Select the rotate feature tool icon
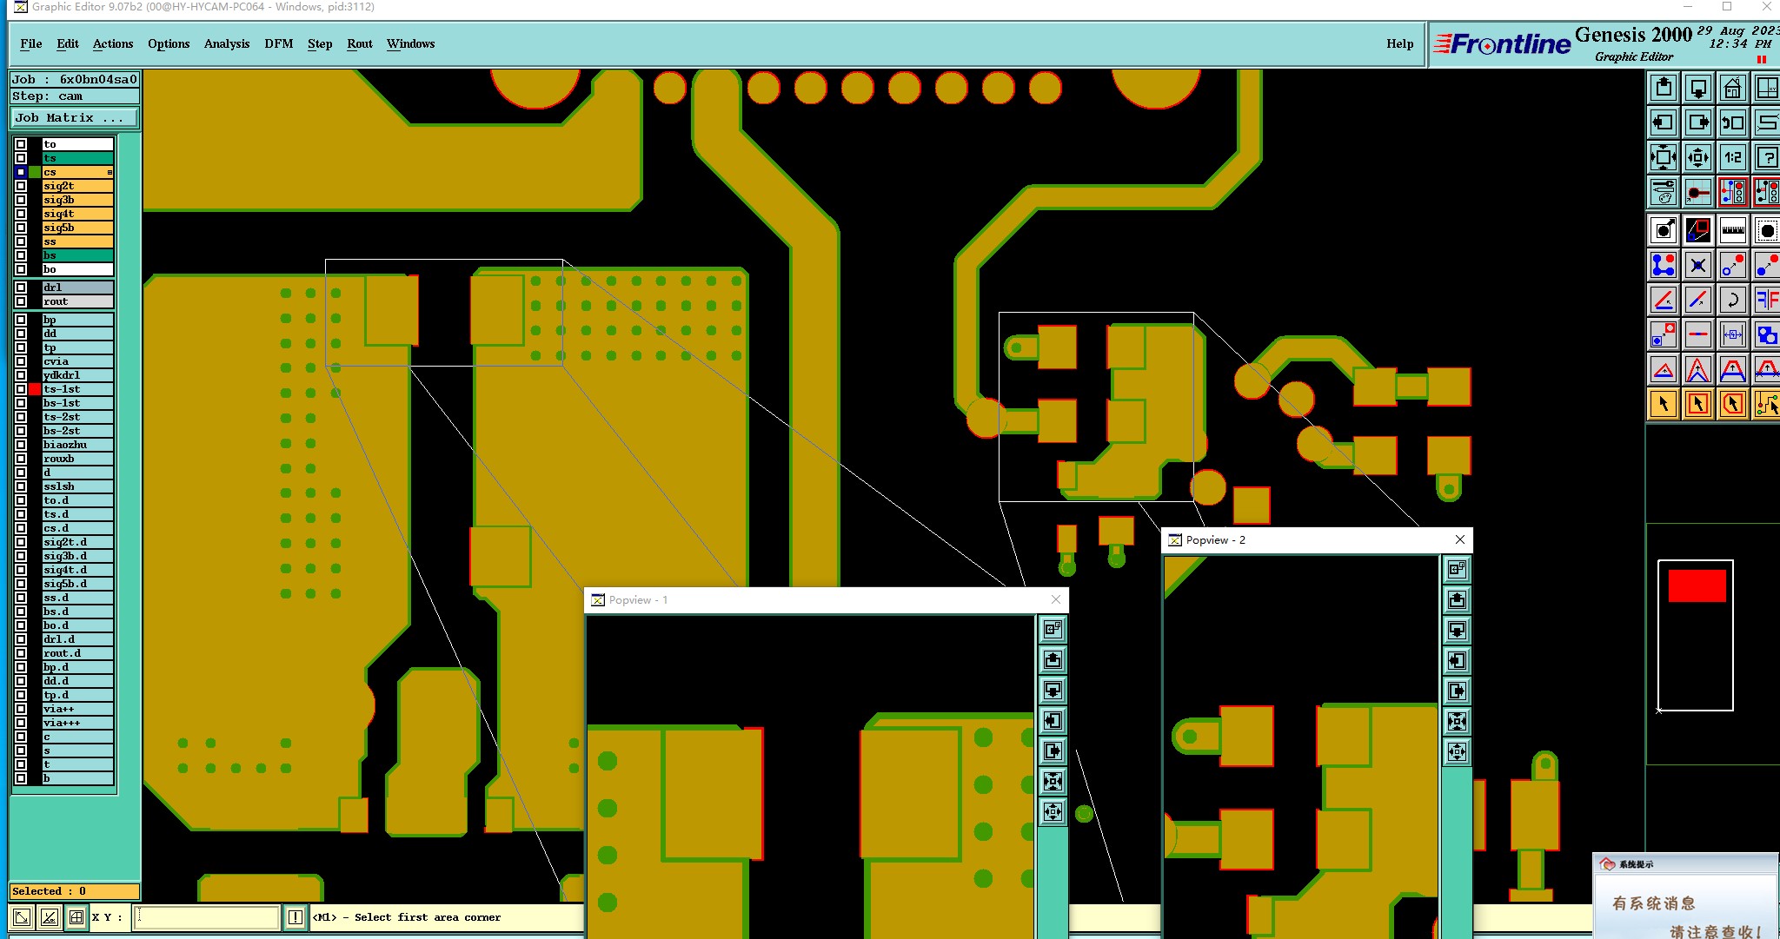 coord(1732,300)
